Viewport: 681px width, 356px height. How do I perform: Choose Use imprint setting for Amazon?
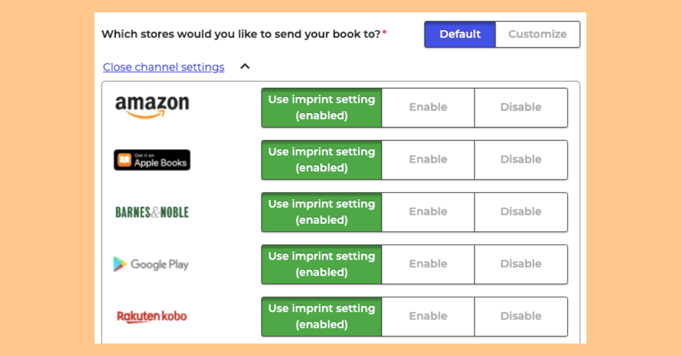click(x=322, y=107)
